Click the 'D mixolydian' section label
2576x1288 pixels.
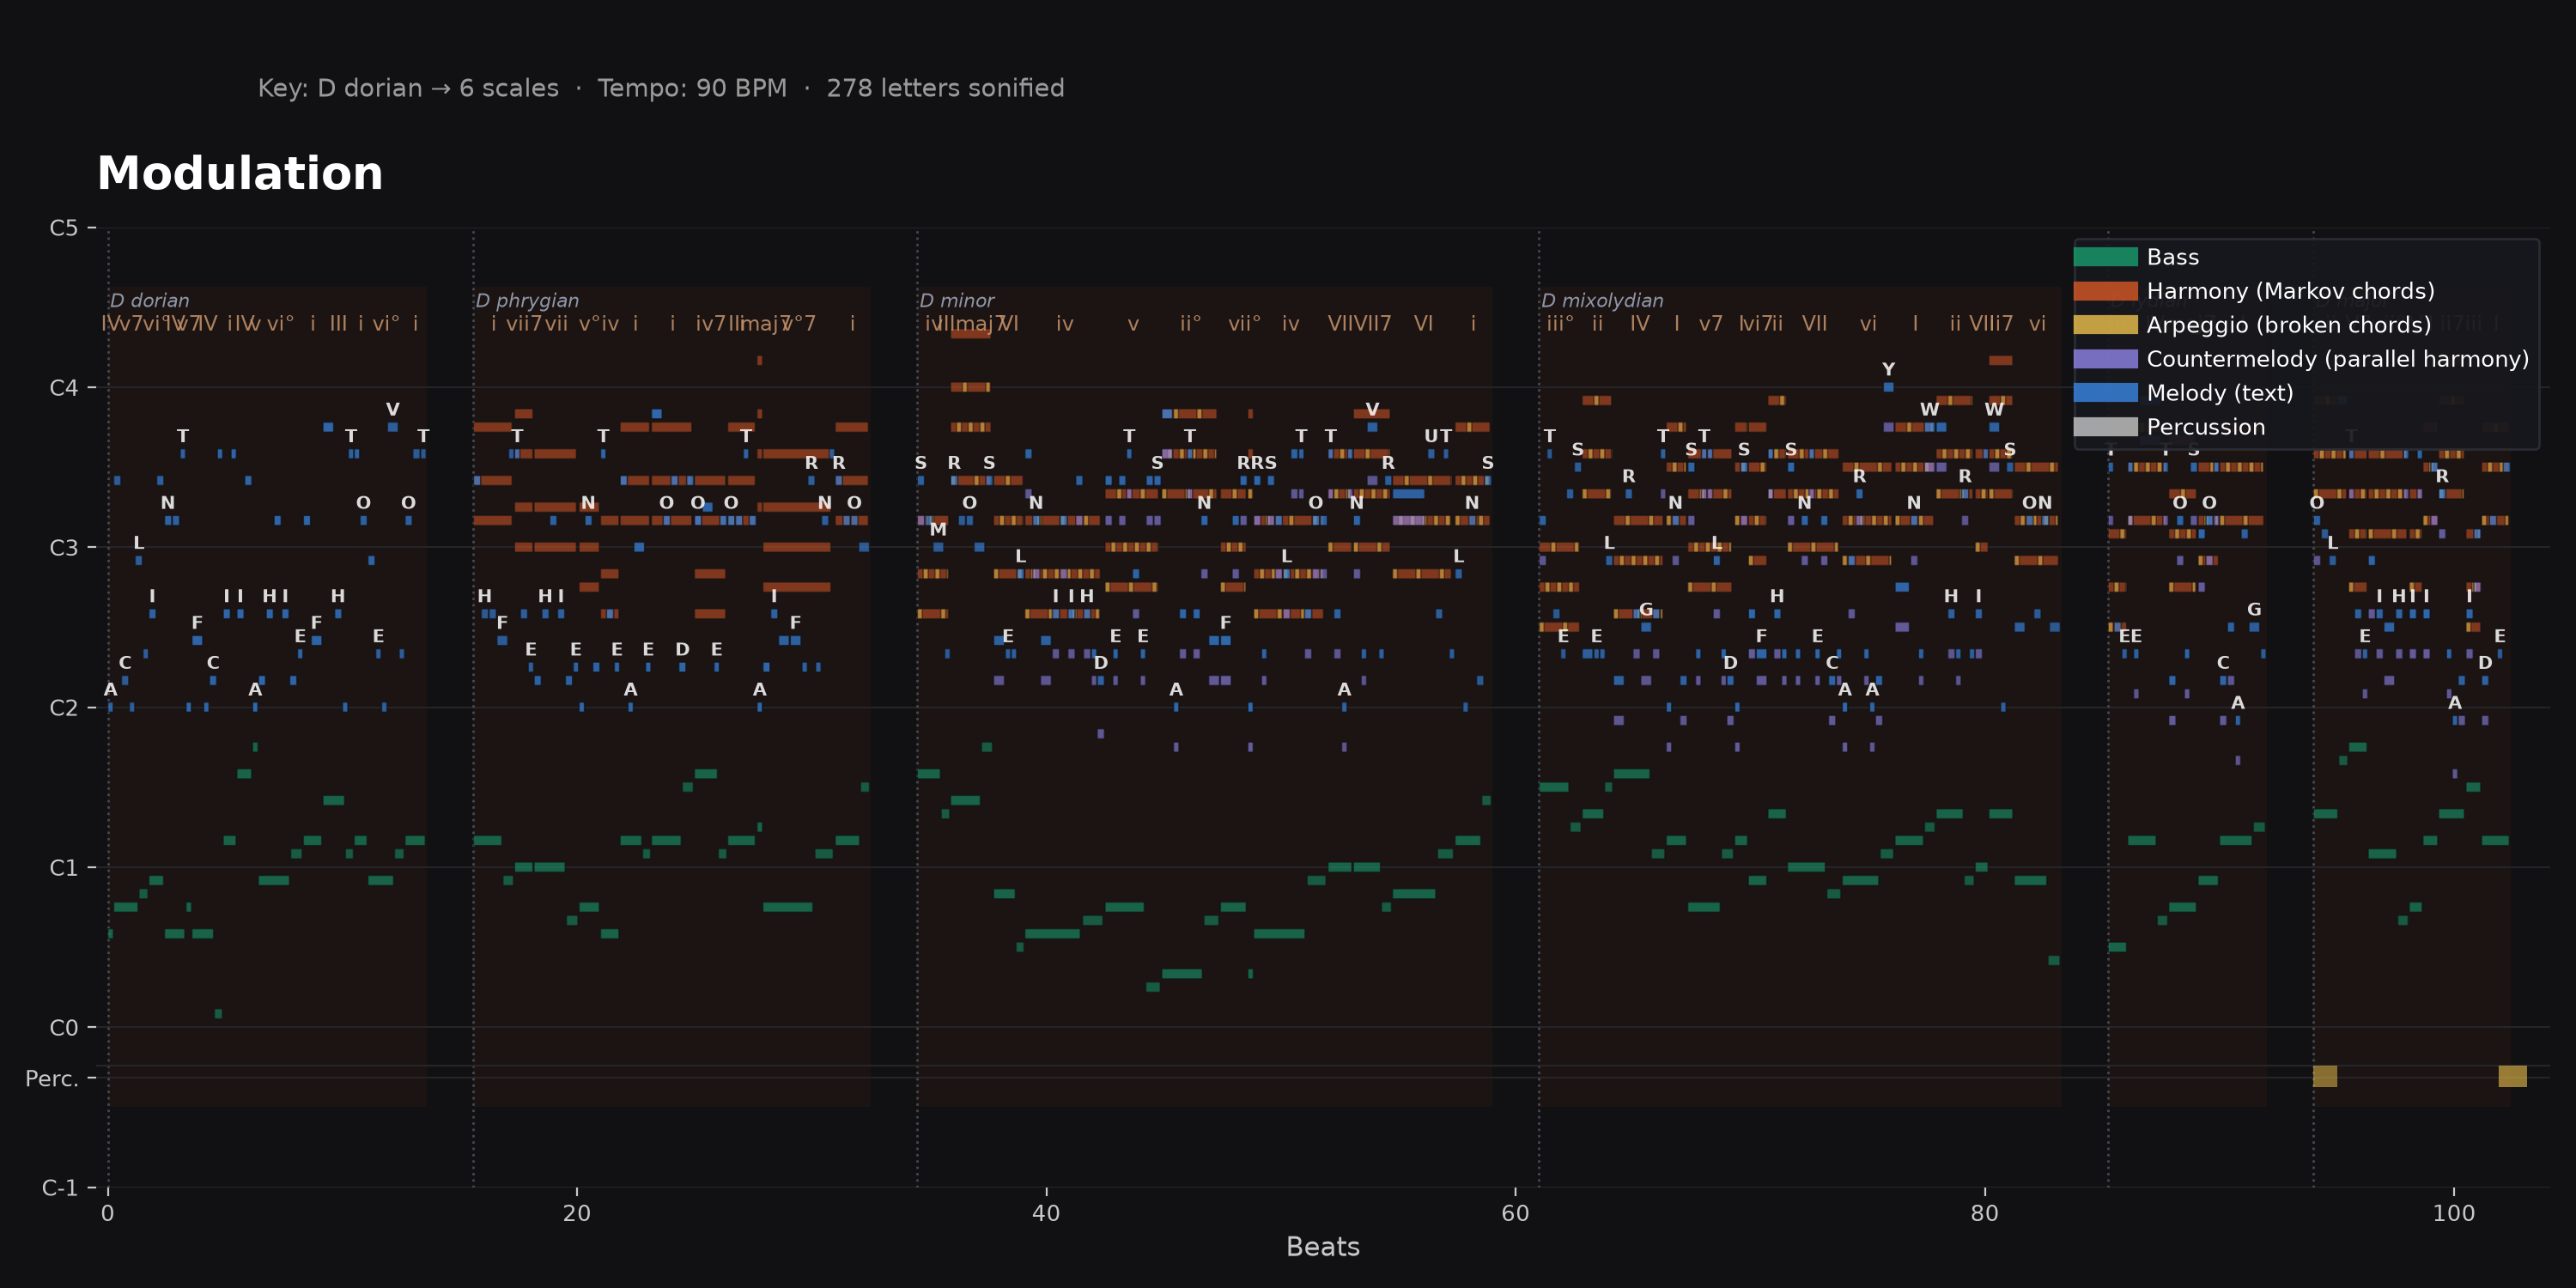1602,300
